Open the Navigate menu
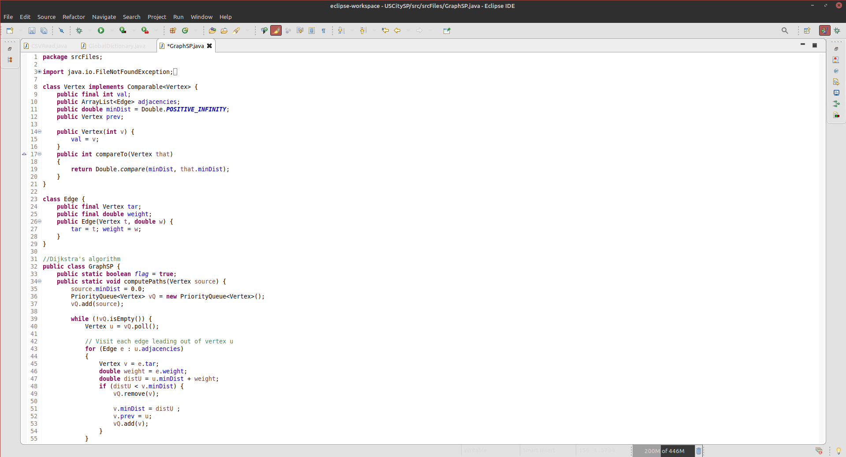The width and height of the screenshot is (846, 457). (x=104, y=17)
